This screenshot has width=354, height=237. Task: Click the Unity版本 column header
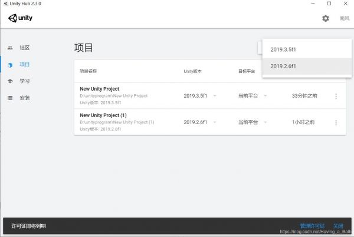click(x=192, y=71)
